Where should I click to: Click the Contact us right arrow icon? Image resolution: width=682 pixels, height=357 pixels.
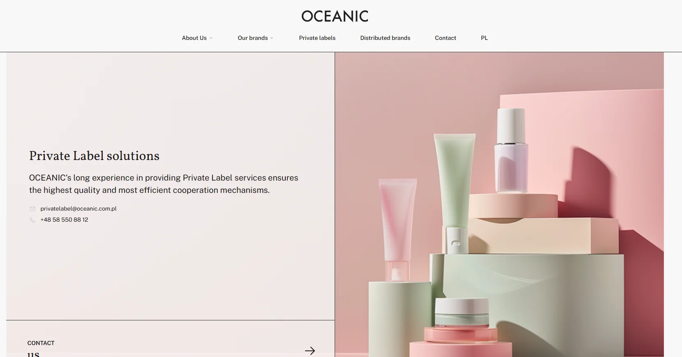click(310, 350)
